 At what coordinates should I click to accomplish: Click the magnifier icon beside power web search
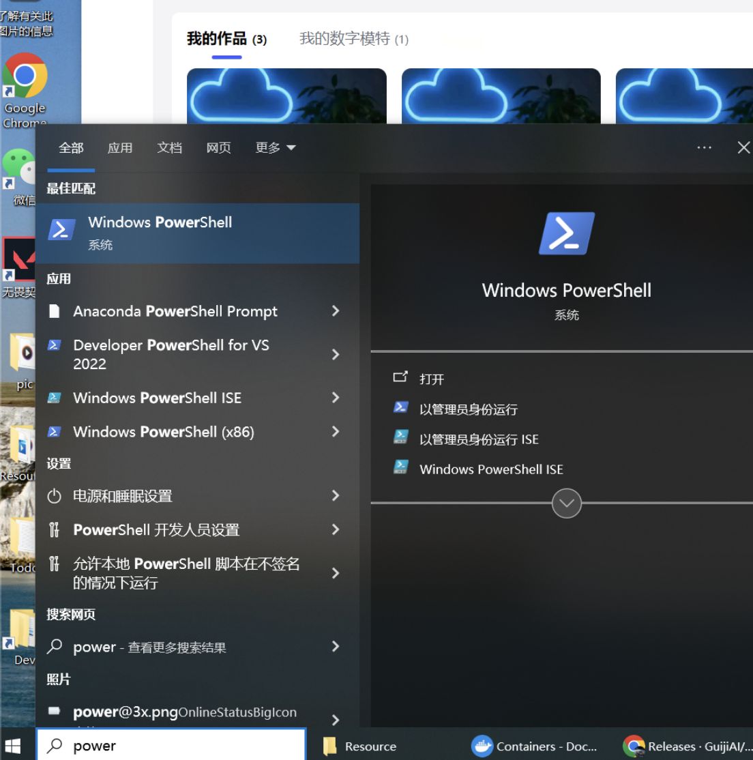coord(55,647)
